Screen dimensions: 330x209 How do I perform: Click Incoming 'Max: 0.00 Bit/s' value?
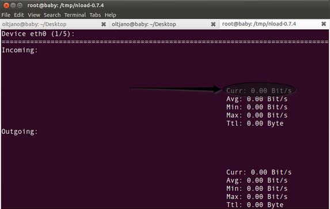257,115
